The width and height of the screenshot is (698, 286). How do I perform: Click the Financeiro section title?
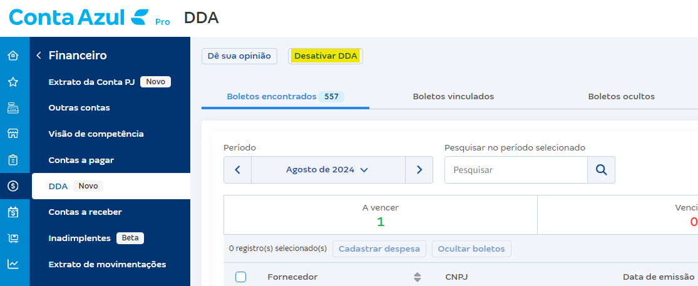[78, 56]
